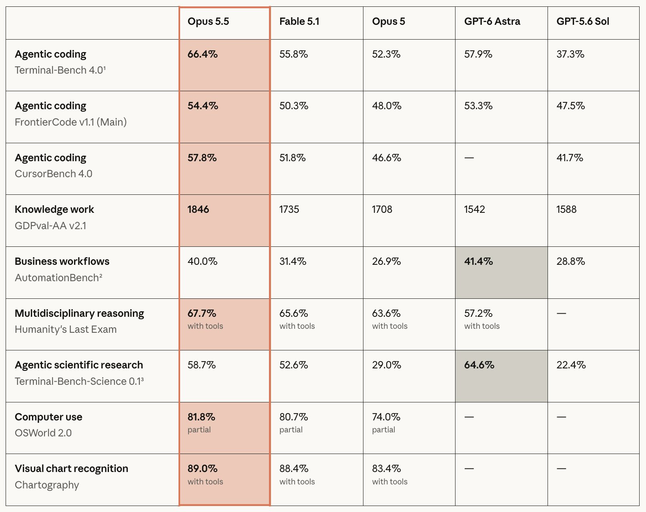This screenshot has width=646, height=512.
Task: Click the Terminal-Bench 4.0 footnote label
Action: click(x=60, y=70)
